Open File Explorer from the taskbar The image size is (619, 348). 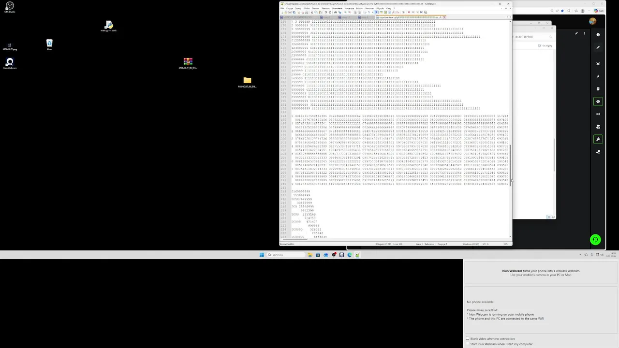point(309,255)
